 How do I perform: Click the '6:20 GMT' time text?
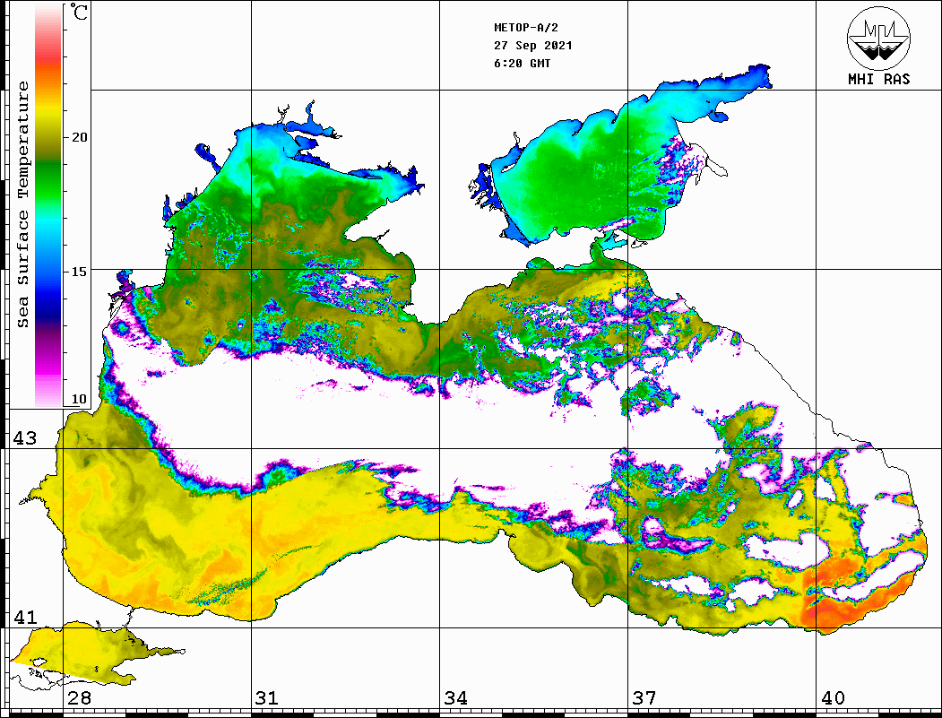tap(522, 64)
